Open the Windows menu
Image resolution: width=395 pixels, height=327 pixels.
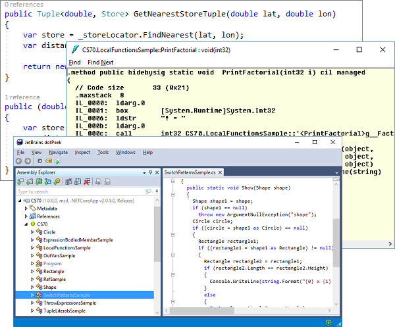[x=126, y=152]
